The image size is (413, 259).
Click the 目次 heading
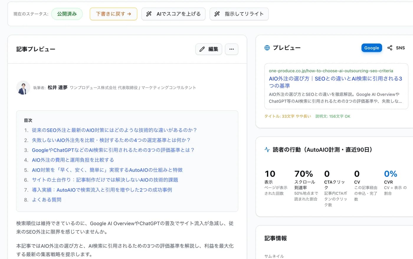point(28,120)
